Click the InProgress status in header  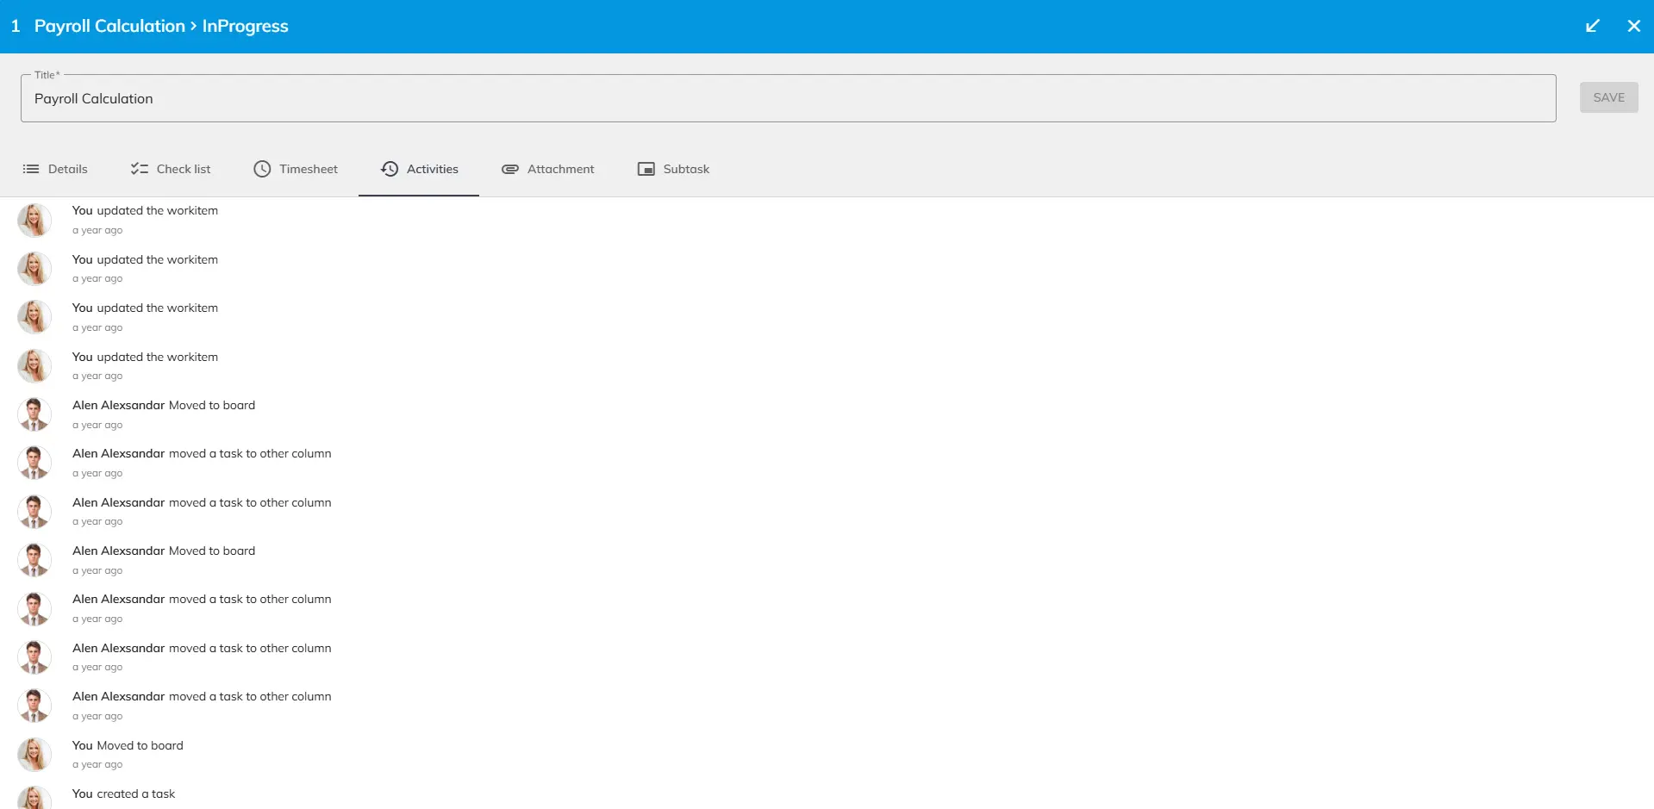[x=245, y=26]
